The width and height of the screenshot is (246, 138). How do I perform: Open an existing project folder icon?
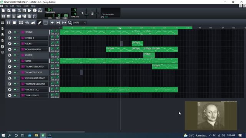click(14, 10)
